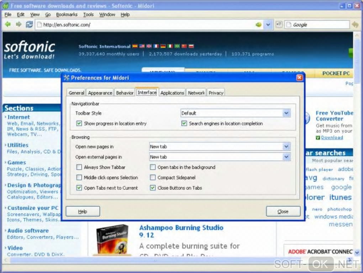Screen dimensions: 363x273
Task: Open the Video section link
Action: coord(15,248)
